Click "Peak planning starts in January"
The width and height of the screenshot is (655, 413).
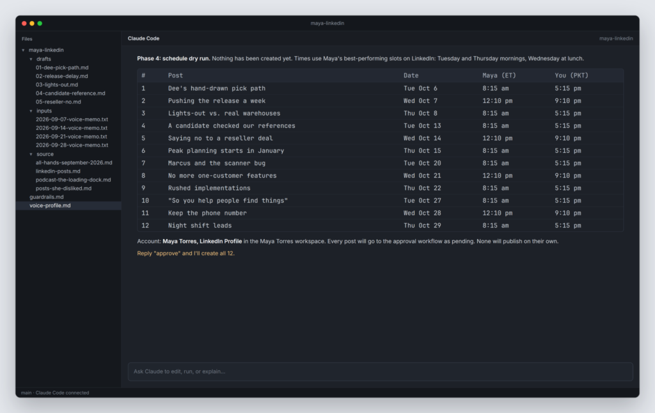coord(226,151)
